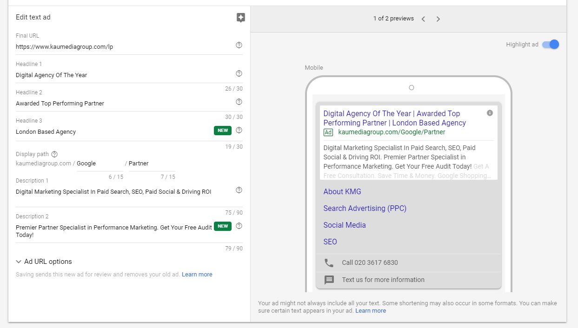Click NEW badge next to Headline 3
Image resolution: width=578 pixels, height=328 pixels.
coord(223,131)
